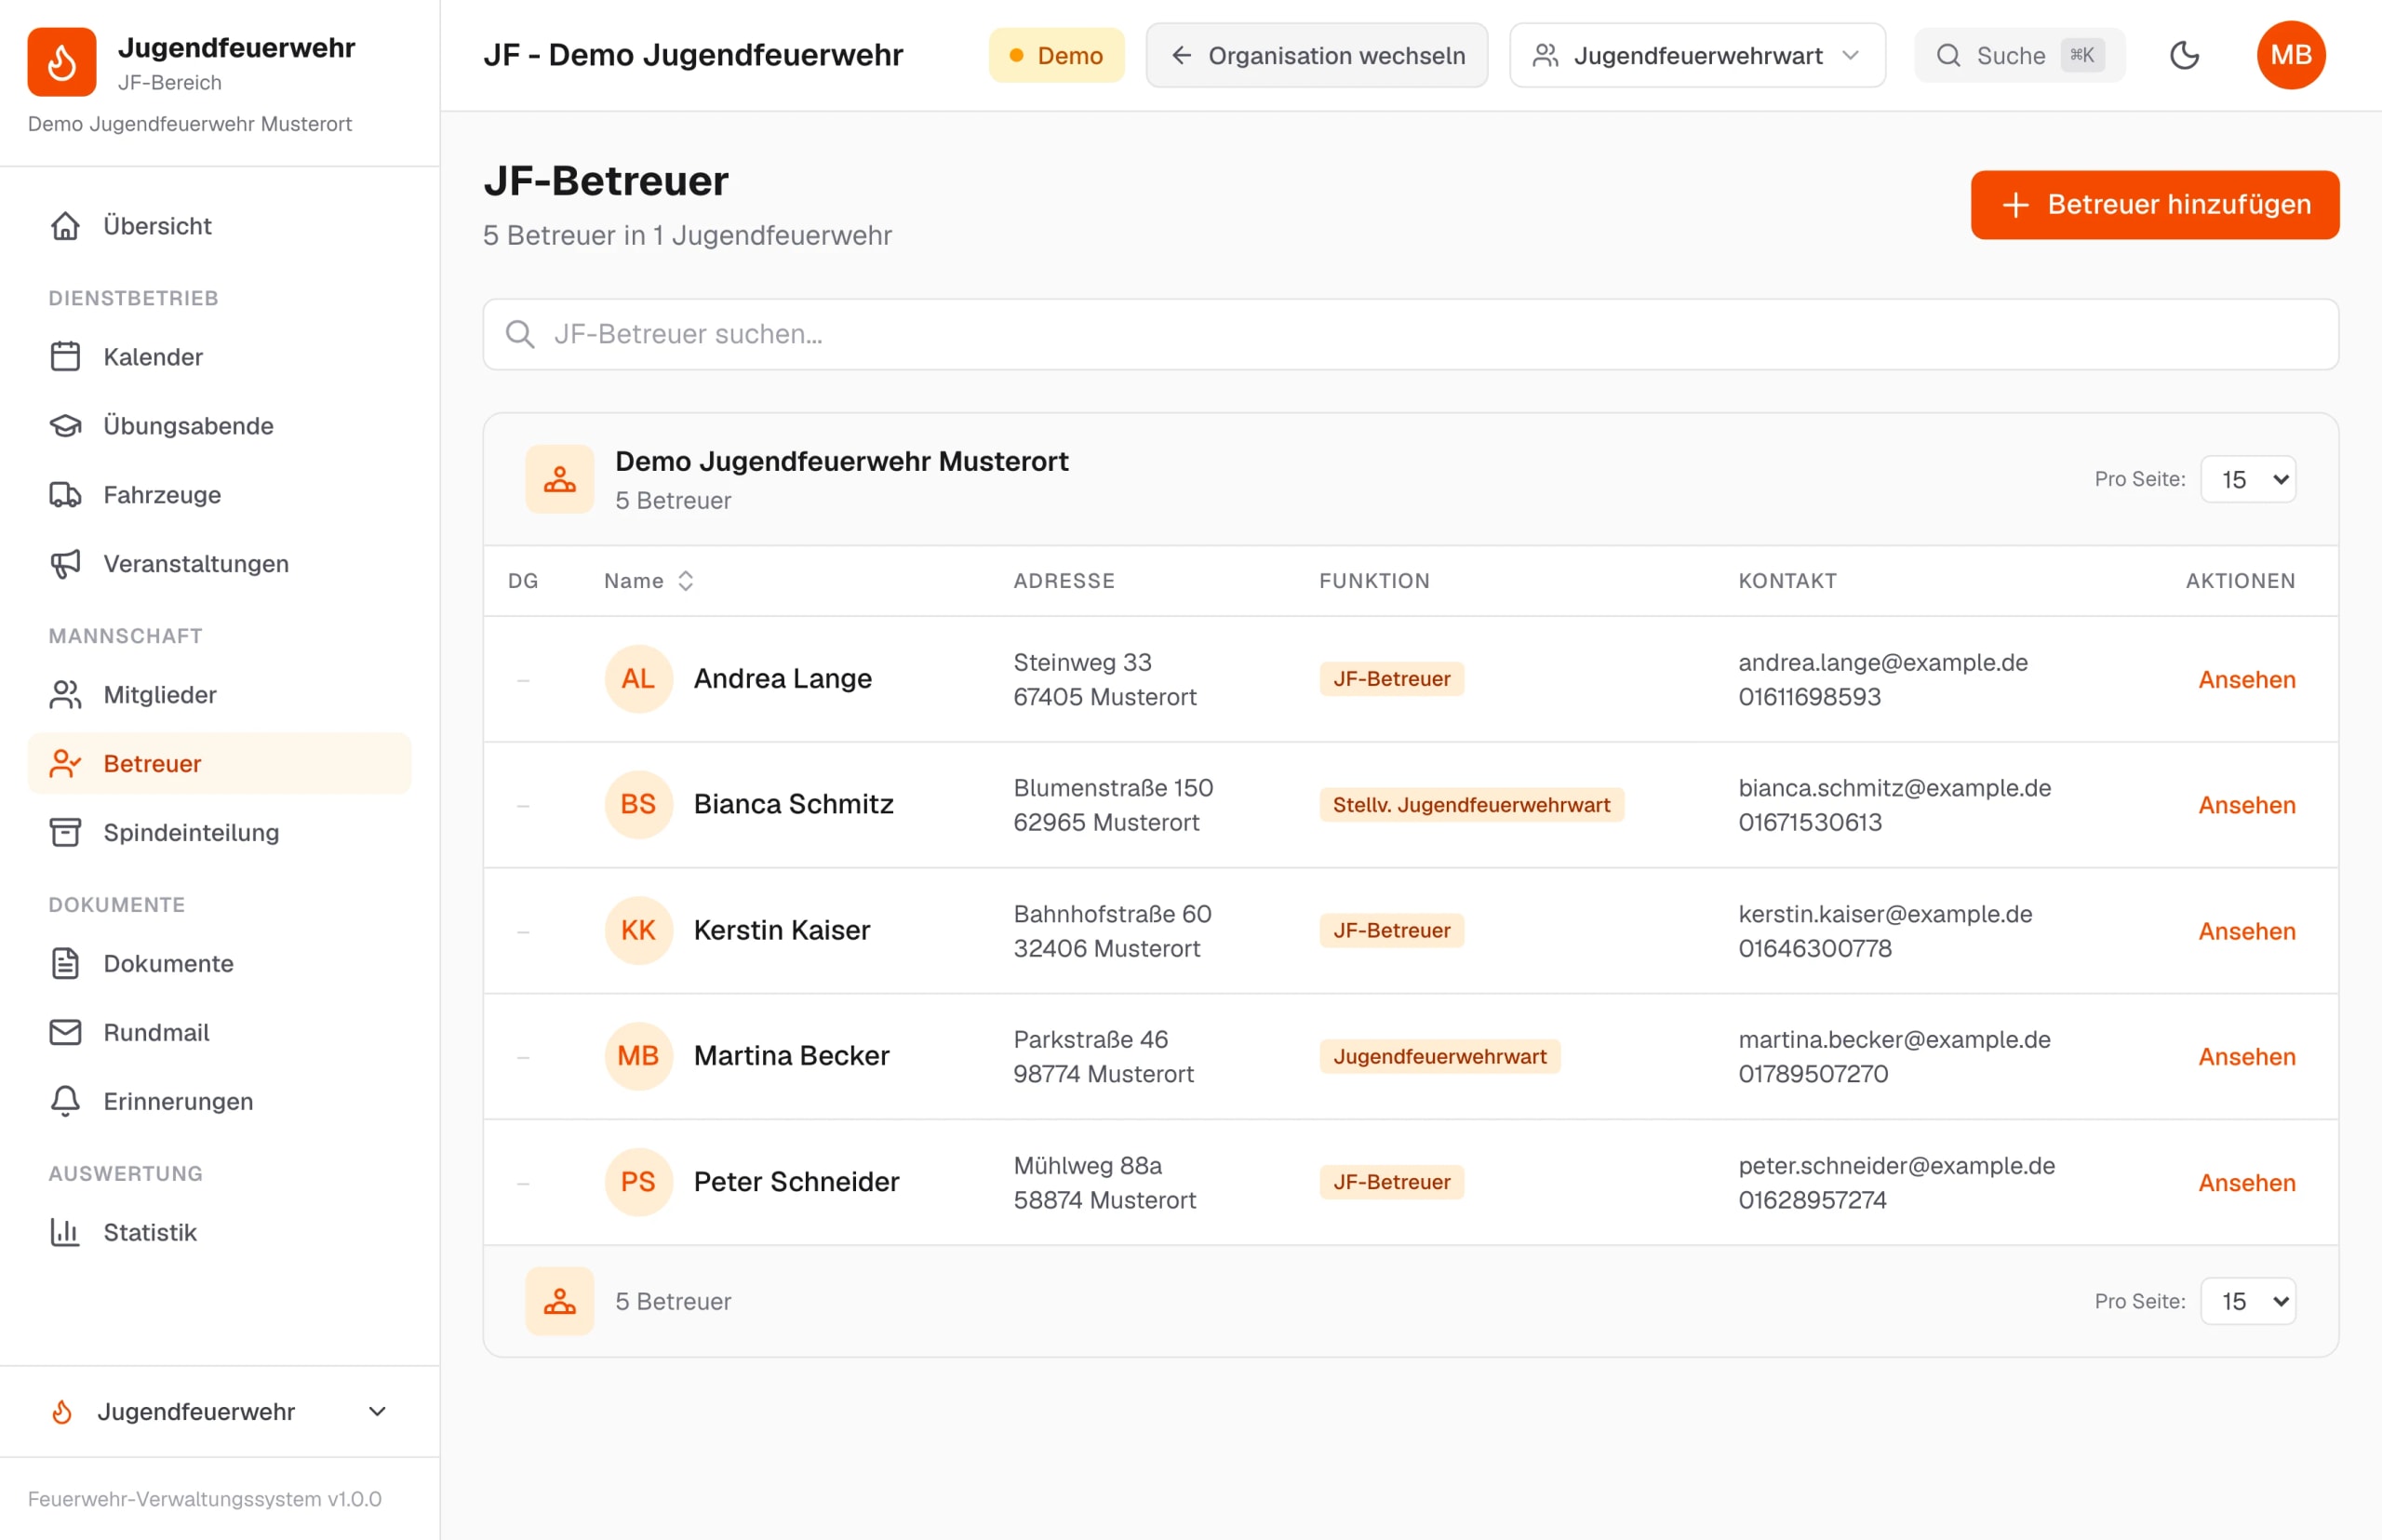Open the top Pro Seite dropdown
The width and height of the screenshot is (2382, 1540).
2248,480
